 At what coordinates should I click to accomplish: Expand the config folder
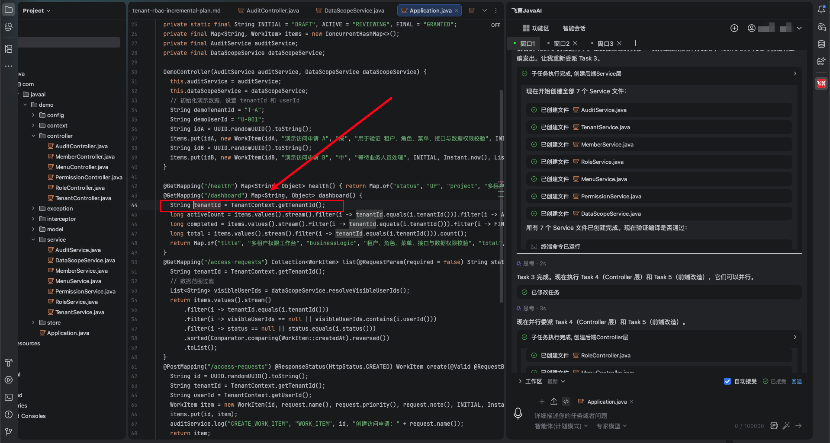click(x=33, y=115)
